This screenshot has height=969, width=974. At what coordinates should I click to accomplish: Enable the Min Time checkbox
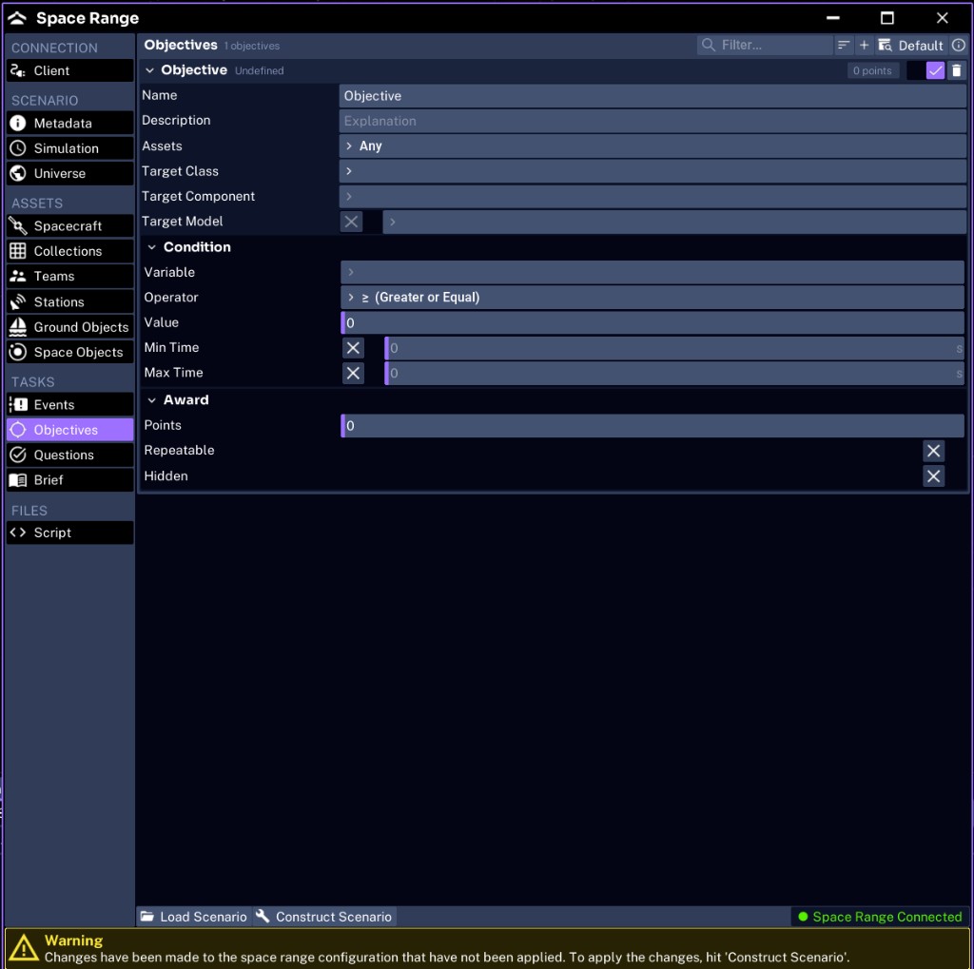[x=353, y=348]
